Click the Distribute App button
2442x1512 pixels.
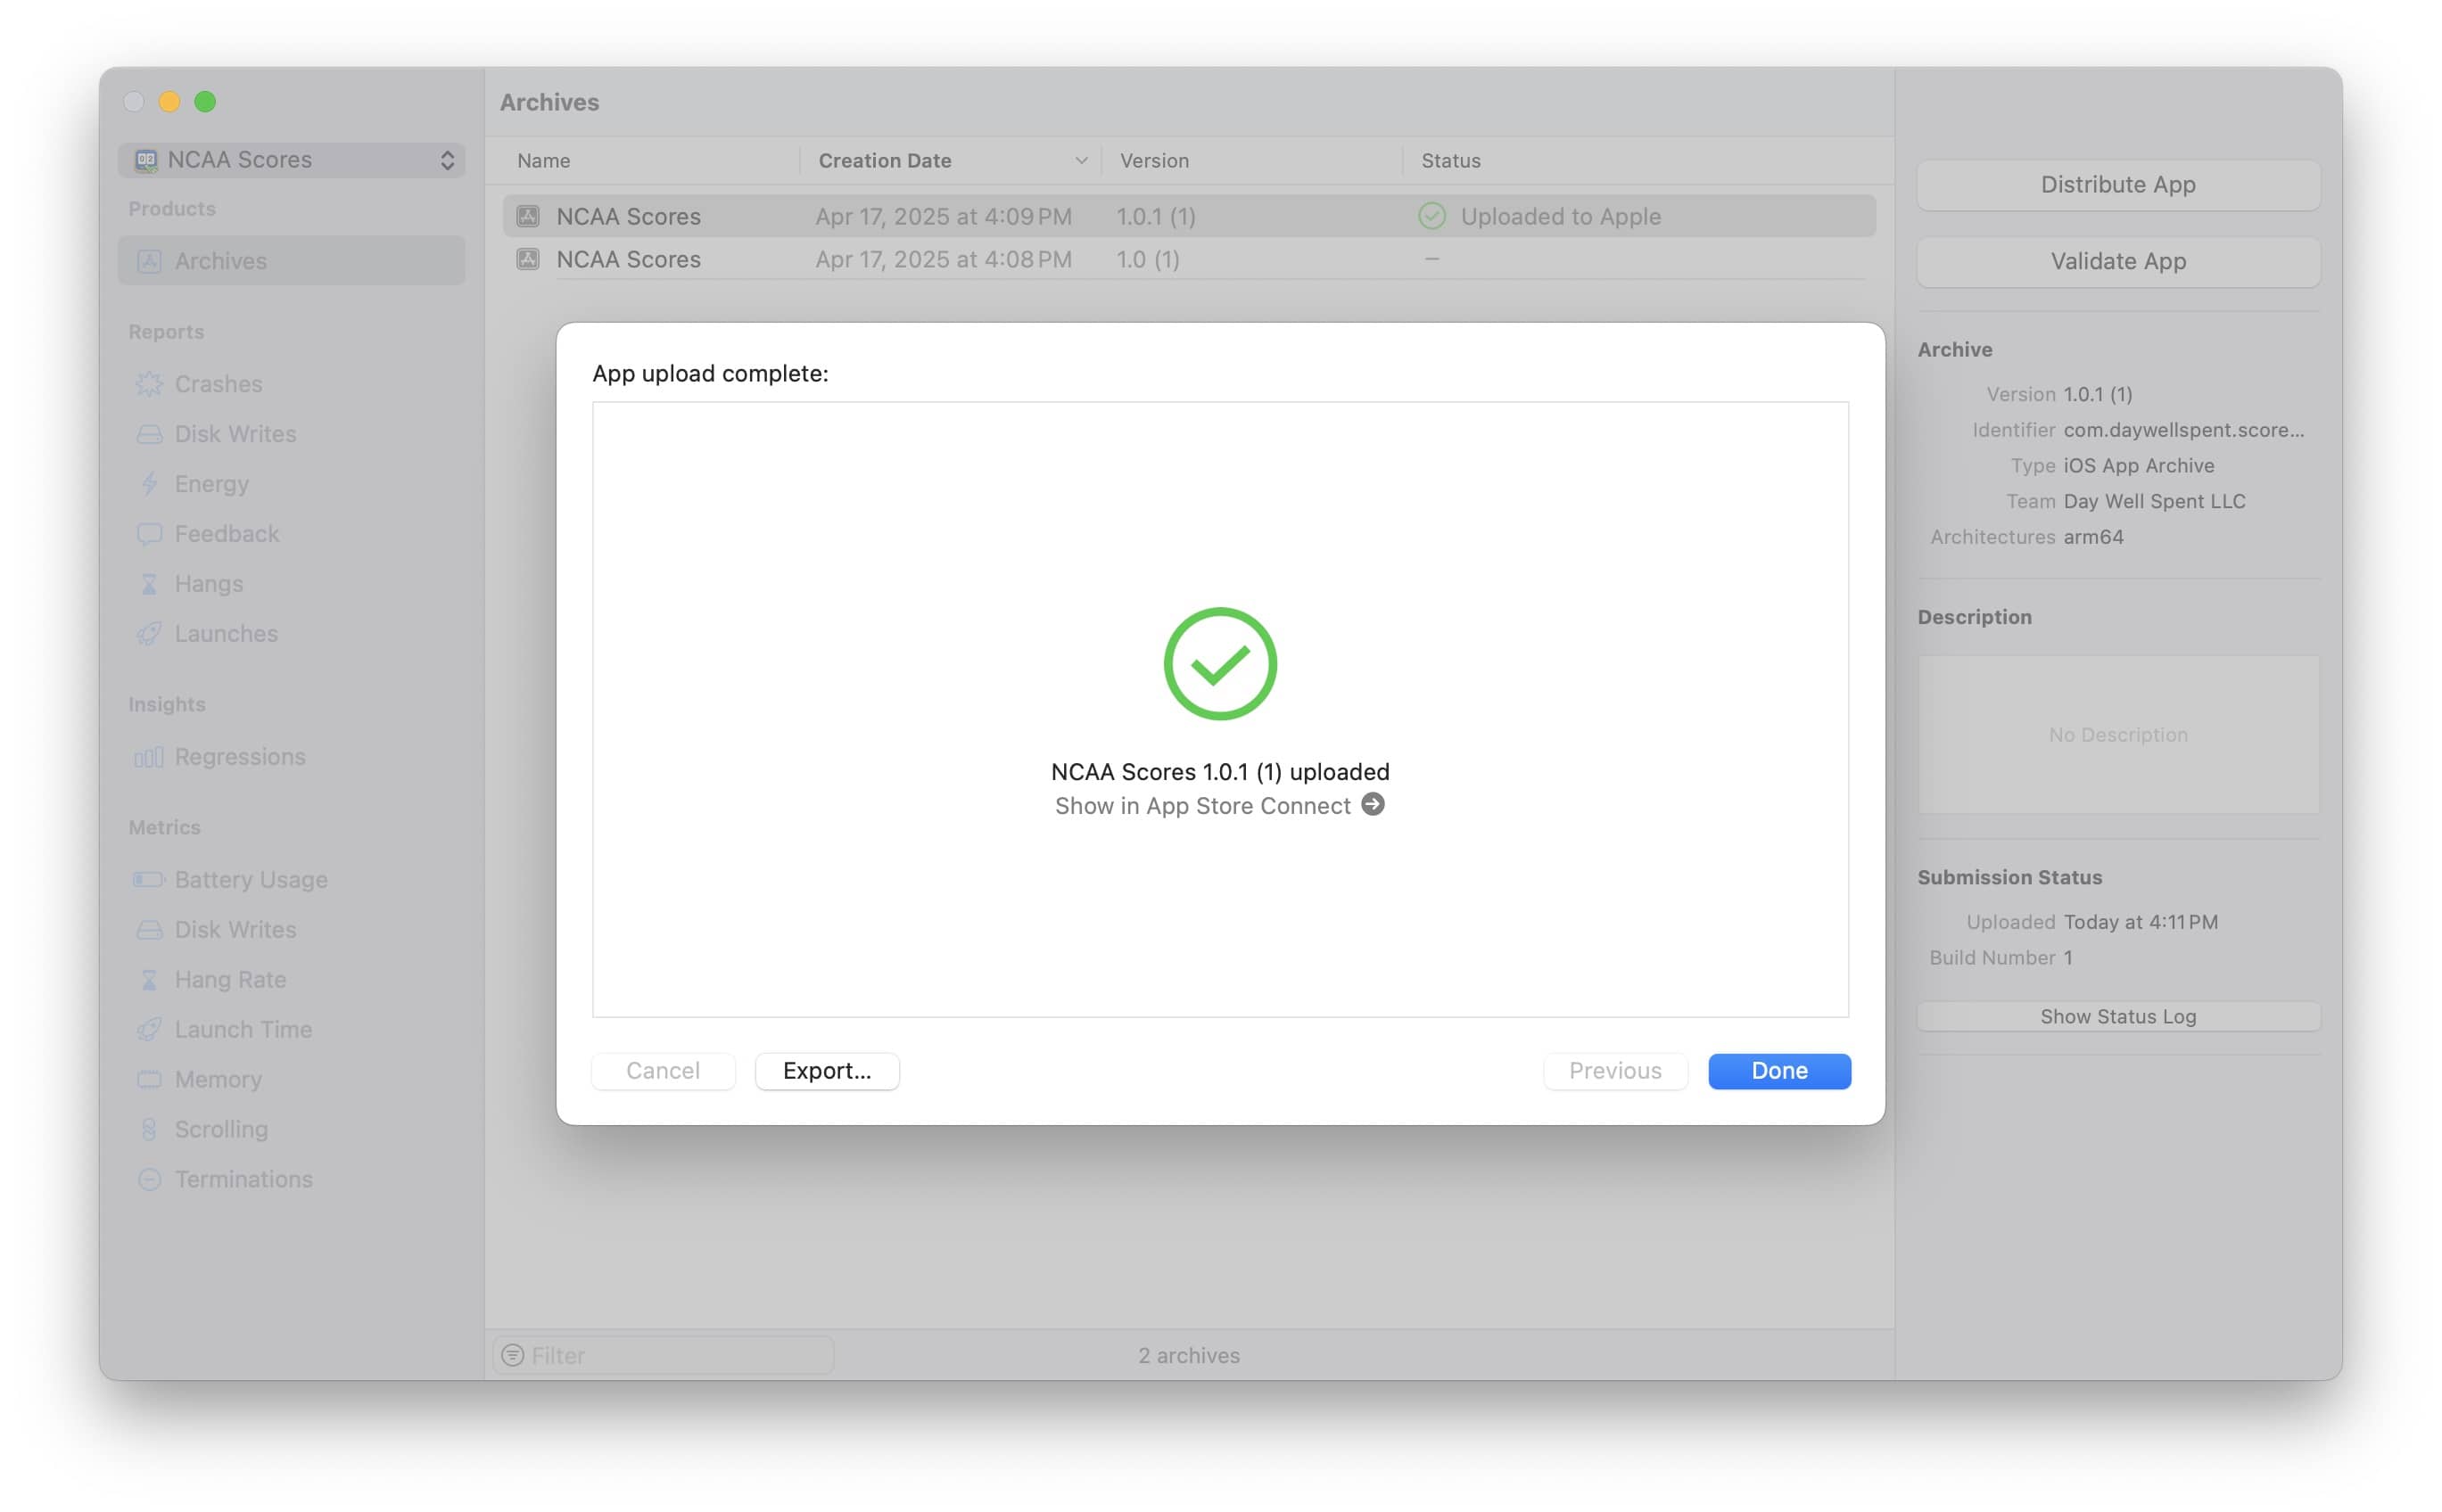[2116, 185]
